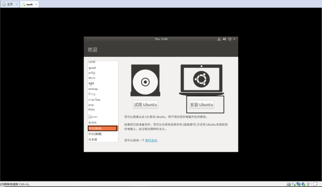Open the volume speaker icon in top bar
This screenshot has height=187, width=322.
[224, 39]
